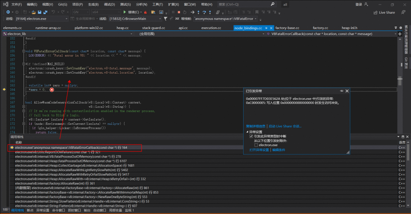The height and width of the screenshot is (214, 411).
Task: Click the 登录 sign-in button
Action: click(x=358, y=4)
